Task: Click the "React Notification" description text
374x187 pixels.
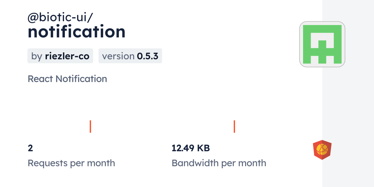Action: click(x=67, y=79)
